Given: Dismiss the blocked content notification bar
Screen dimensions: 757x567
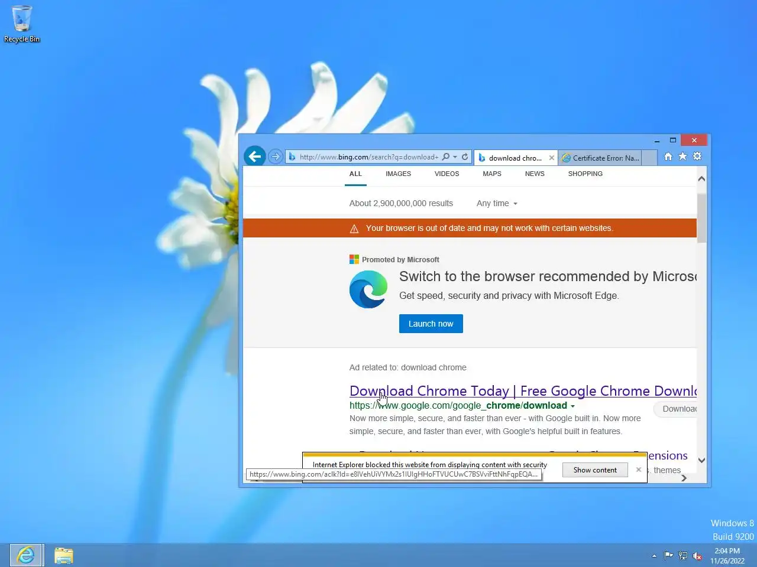Looking at the screenshot, I should pyautogui.click(x=638, y=470).
